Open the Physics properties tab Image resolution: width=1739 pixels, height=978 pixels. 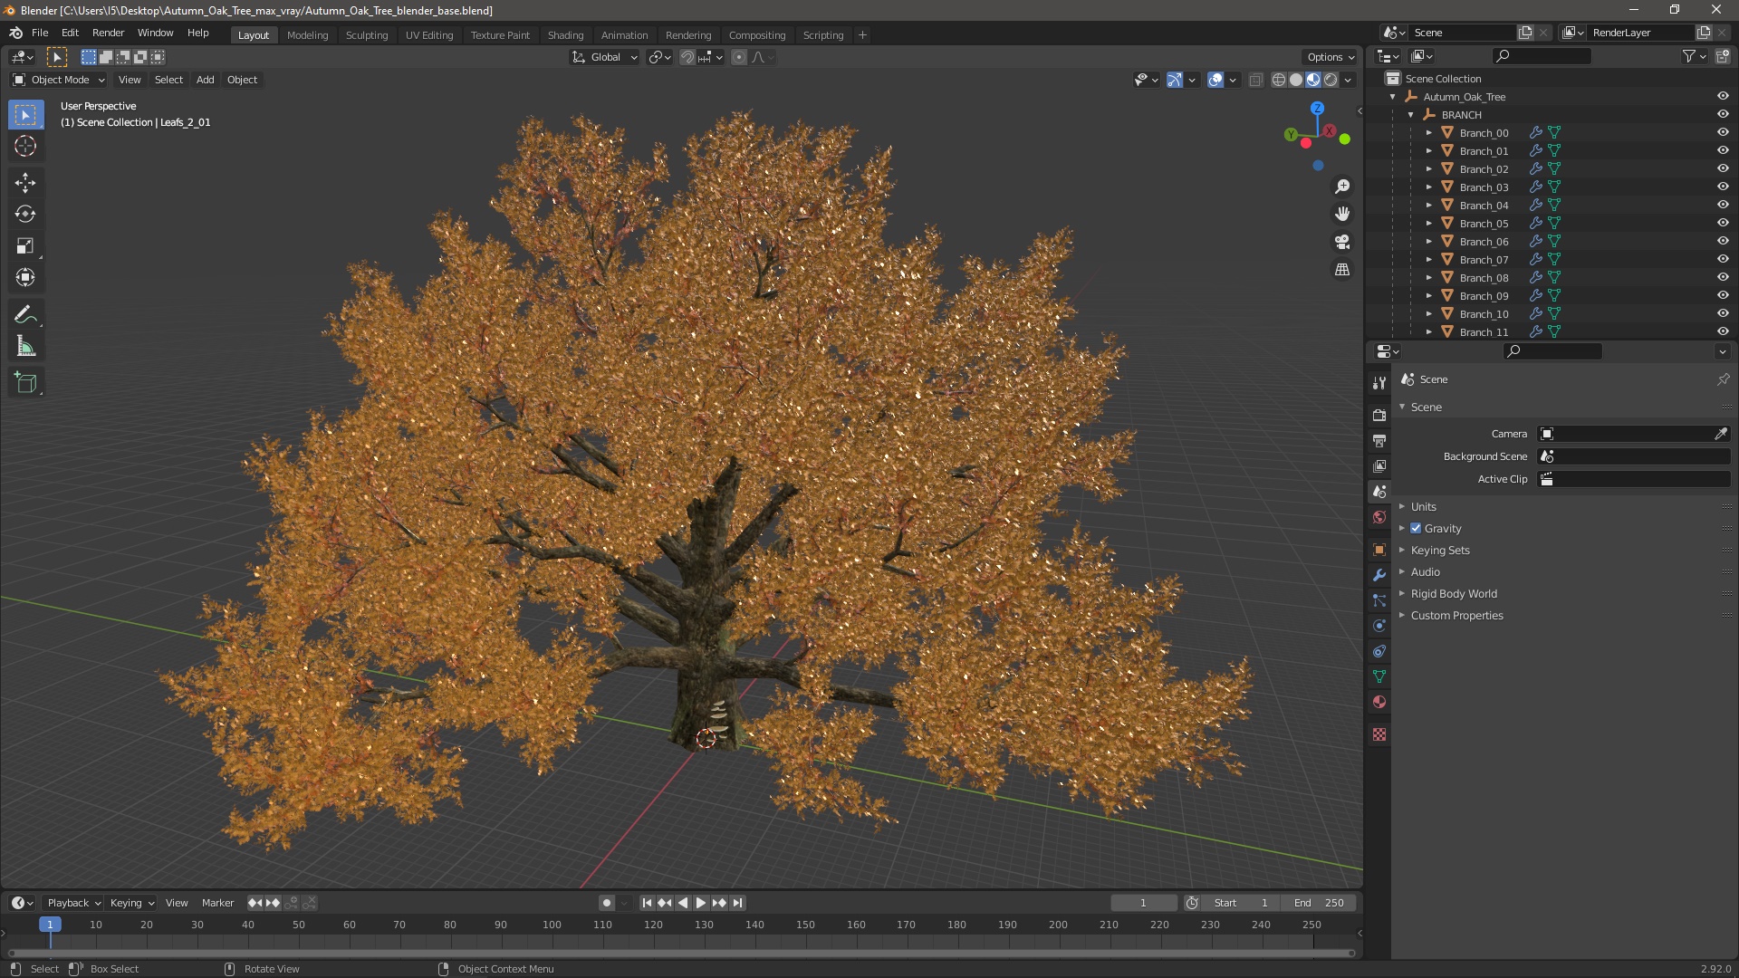[1379, 626]
